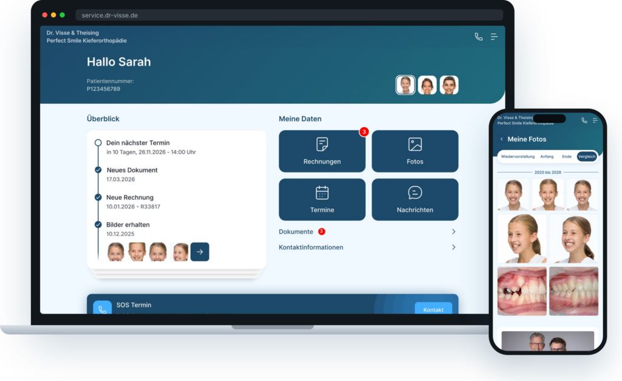Click 'Dein nächster Termin' entry
This screenshot has width=622, height=381.
(x=151, y=147)
